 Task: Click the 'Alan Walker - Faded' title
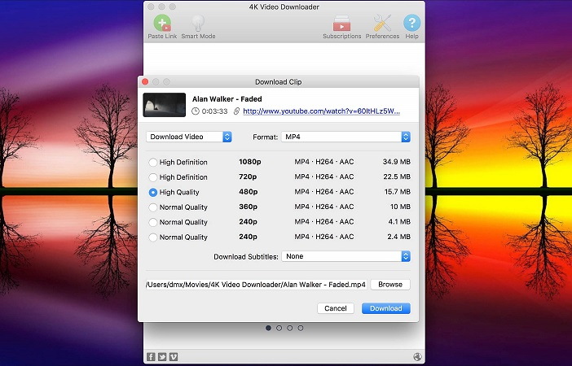227,99
